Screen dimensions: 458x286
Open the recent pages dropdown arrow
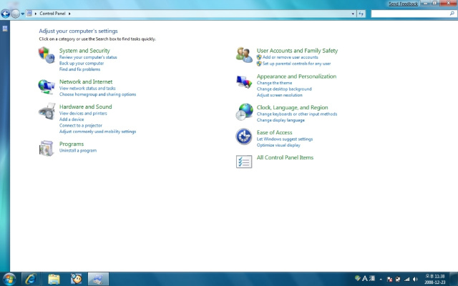pos(23,14)
